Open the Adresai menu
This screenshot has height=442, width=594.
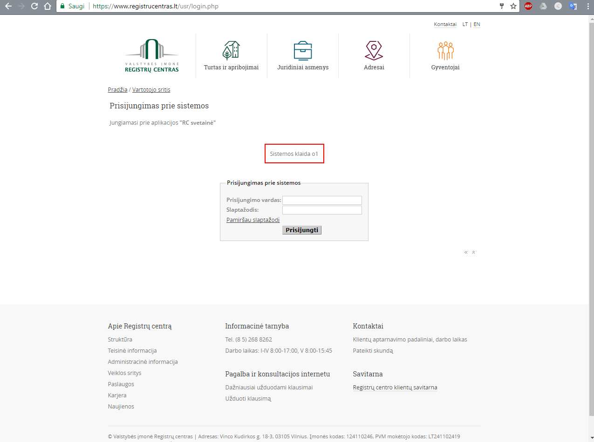tap(374, 67)
